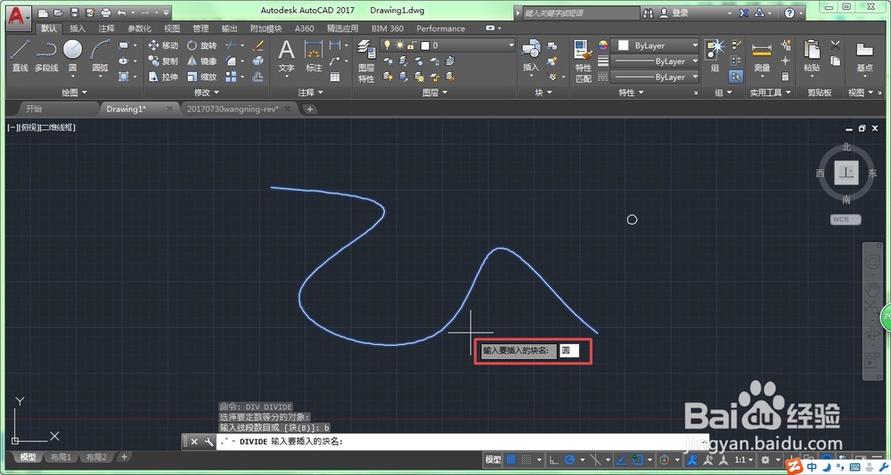
Task: Expand the 绘图 panel
Action: [x=74, y=92]
